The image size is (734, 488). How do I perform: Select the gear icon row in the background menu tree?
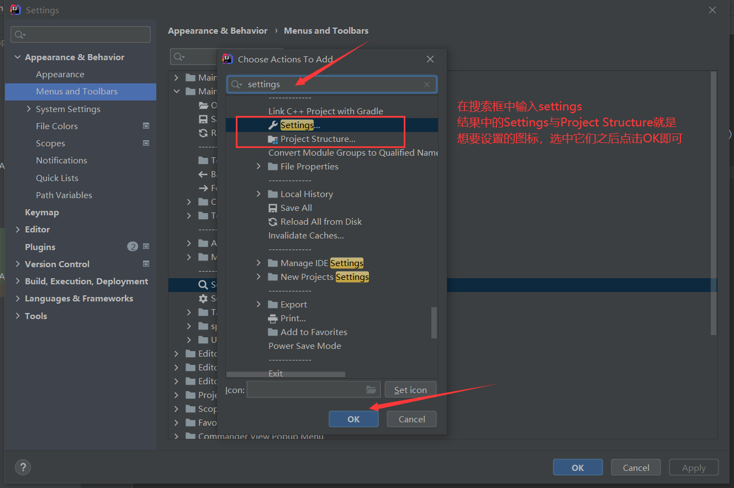click(x=203, y=299)
